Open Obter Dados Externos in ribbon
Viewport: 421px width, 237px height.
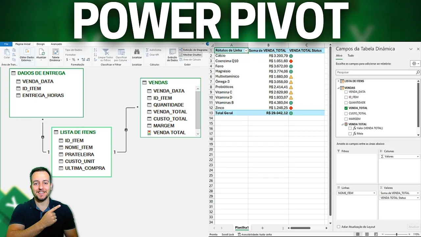pyautogui.click(x=27, y=55)
